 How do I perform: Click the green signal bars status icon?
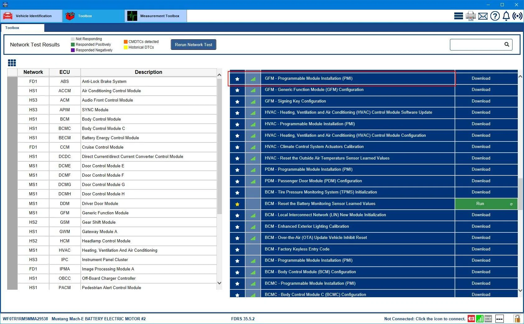[480, 319]
